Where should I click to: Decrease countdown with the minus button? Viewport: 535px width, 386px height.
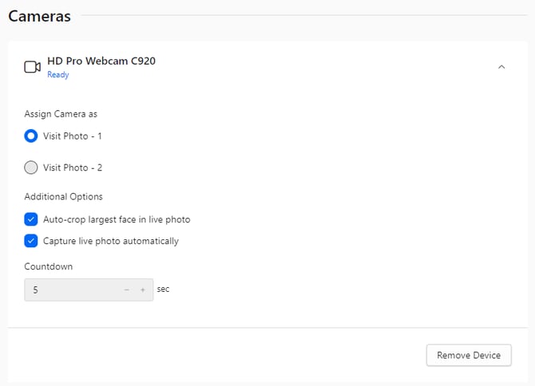tap(126, 290)
